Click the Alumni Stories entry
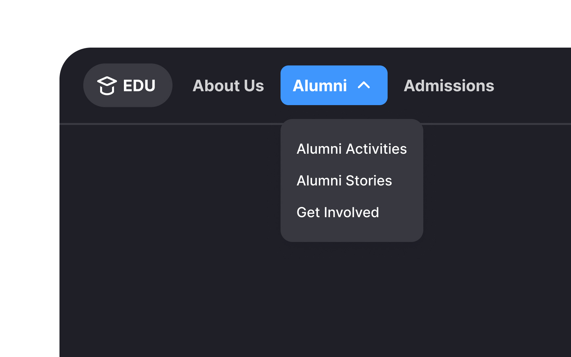 (344, 180)
